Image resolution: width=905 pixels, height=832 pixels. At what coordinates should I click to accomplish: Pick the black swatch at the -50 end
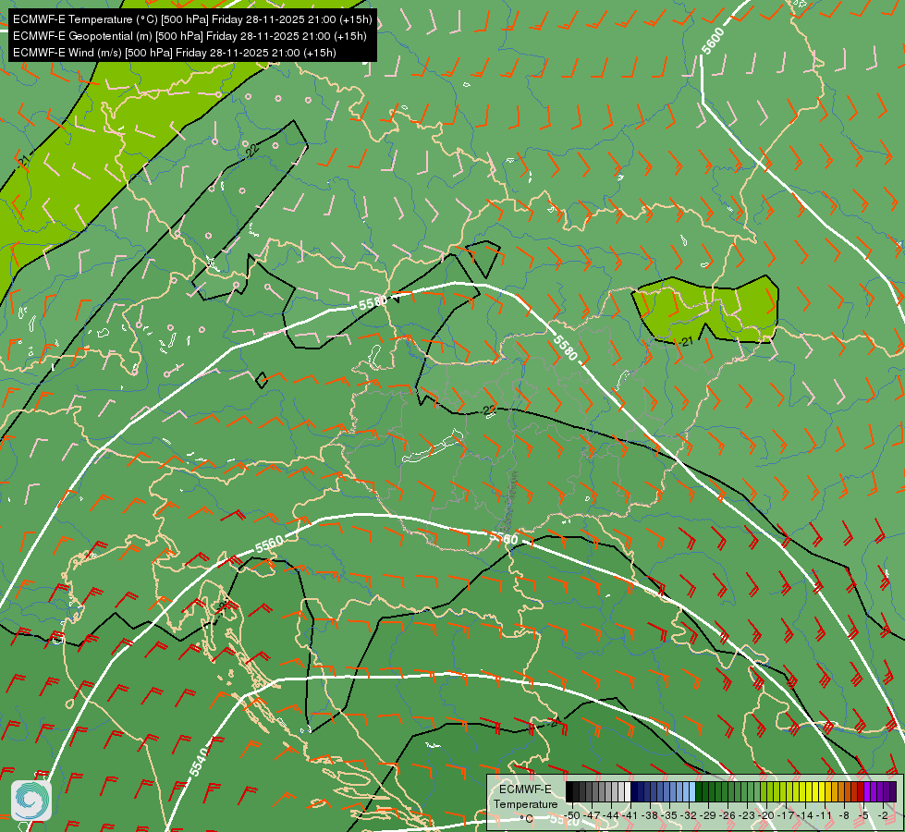click(x=569, y=791)
